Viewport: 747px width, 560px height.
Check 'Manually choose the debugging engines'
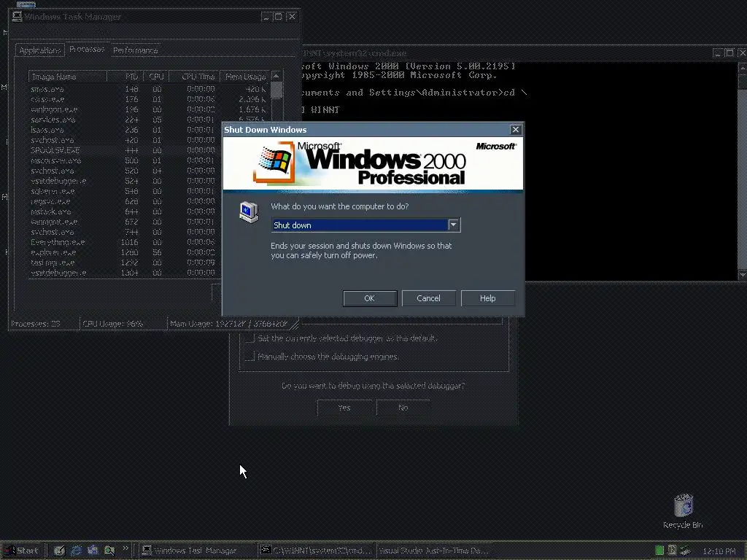(249, 356)
